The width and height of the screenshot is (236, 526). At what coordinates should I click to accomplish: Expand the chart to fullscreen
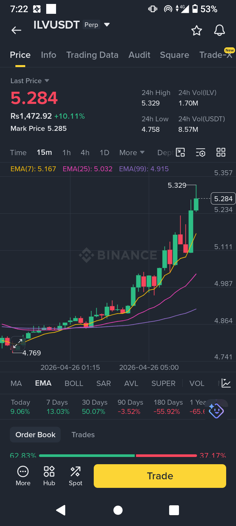(18, 344)
